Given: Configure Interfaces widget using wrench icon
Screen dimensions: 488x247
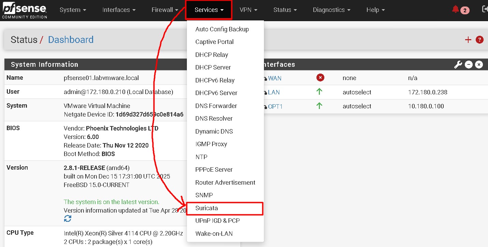Looking at the screenshot, I should [x=458, y=64].
